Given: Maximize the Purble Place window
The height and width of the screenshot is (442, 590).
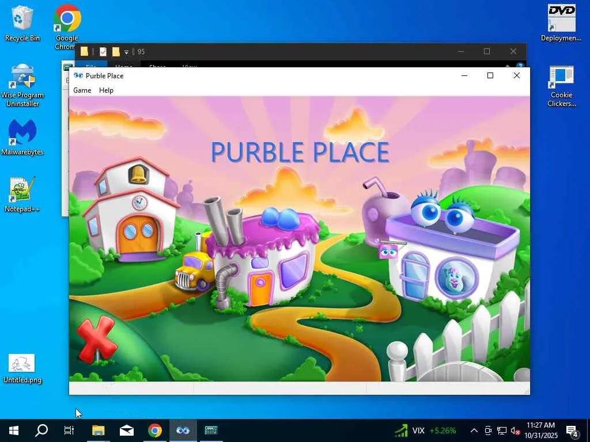Looking at the screenshot, I should tap(490, 75).
